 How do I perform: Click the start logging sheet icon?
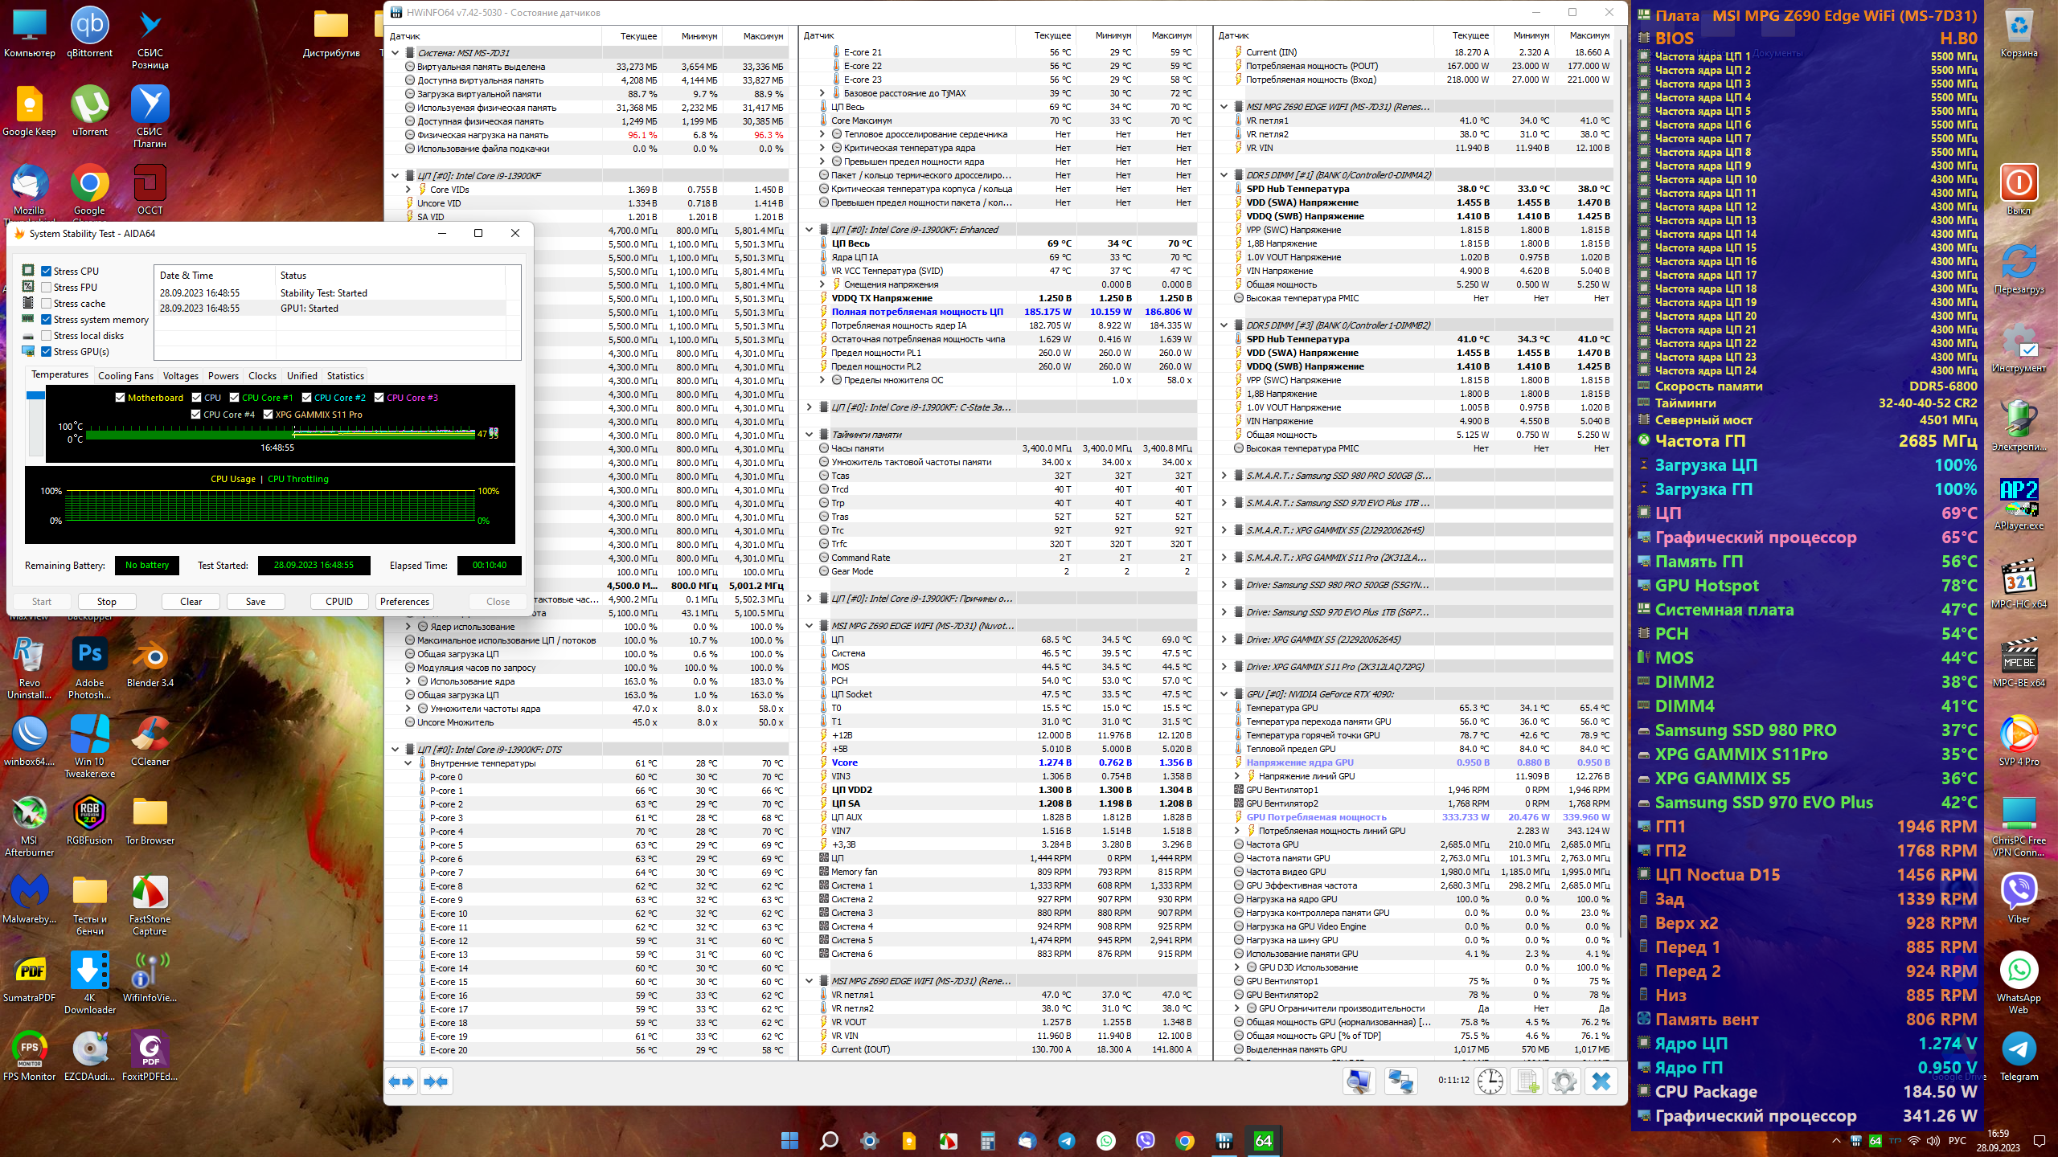(1527, 1081)
